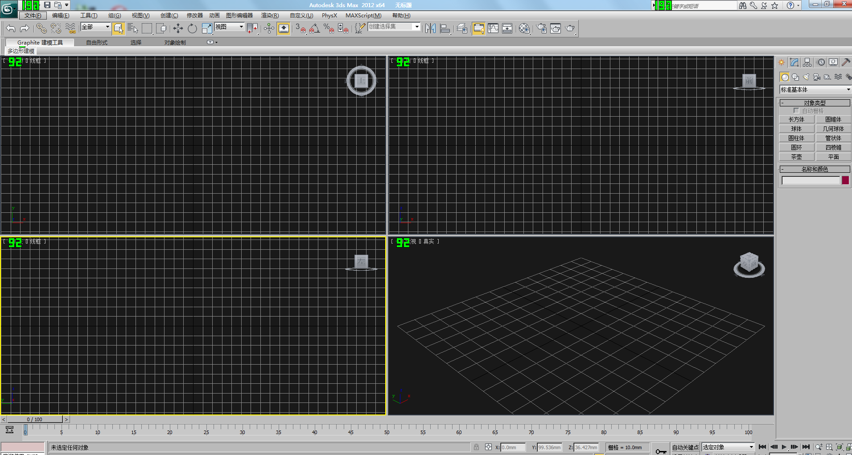852x455 pixels.
Task: Switch to the Shapes creation category
Action: pyautogui.click(x=795, y=77)
